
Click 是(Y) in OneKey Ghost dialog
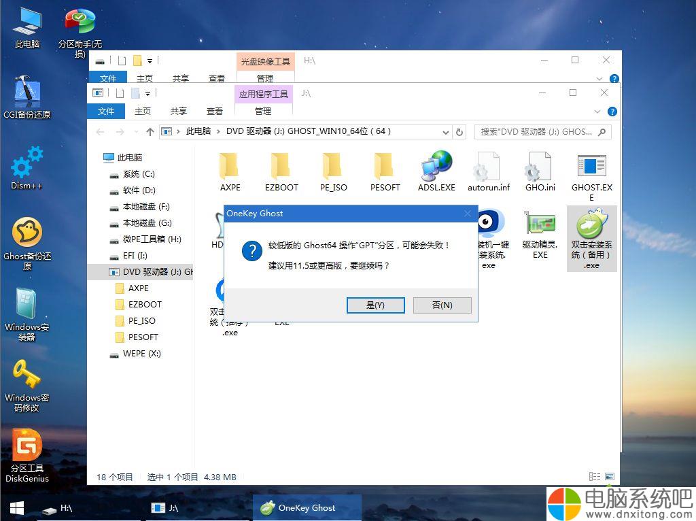[375, 305]
